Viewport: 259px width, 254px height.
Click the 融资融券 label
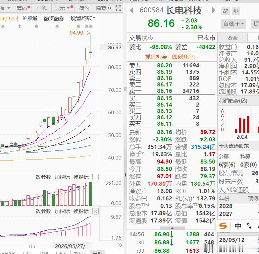[x=54, y=18]
